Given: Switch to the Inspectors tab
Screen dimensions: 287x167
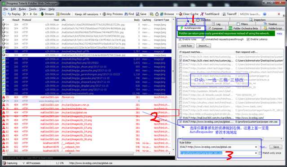Looking at the screenshot, I should [257, 20].
